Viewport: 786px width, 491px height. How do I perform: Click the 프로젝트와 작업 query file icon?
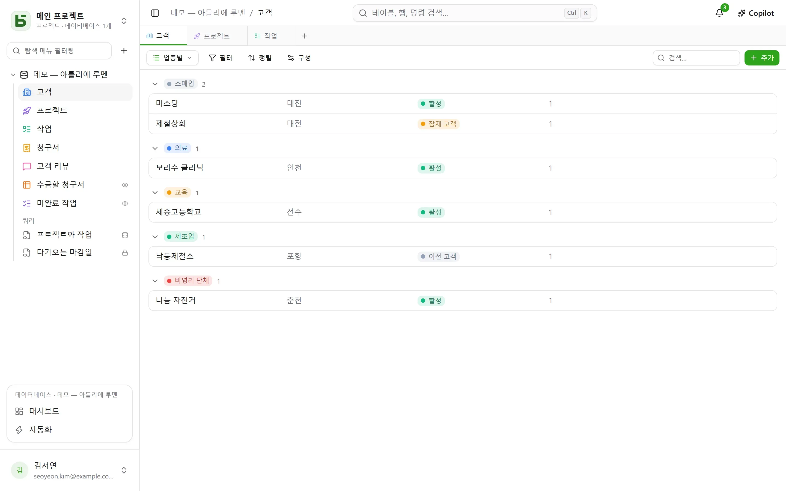pos(27,235)
